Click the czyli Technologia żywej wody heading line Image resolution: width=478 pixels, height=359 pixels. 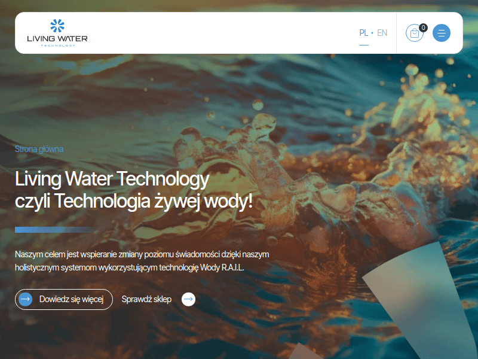coord(133,201)
